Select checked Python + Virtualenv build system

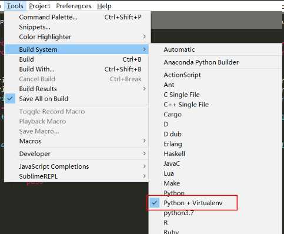pyautogui.click(x=216, y=203)
